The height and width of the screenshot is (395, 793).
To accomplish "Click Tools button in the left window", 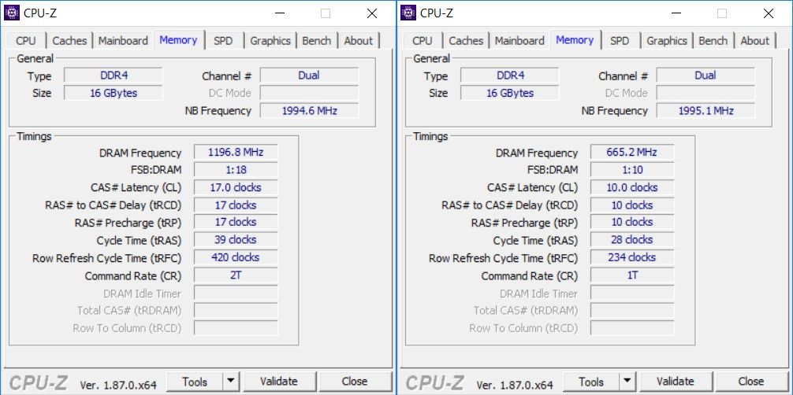I will (195, 382).
